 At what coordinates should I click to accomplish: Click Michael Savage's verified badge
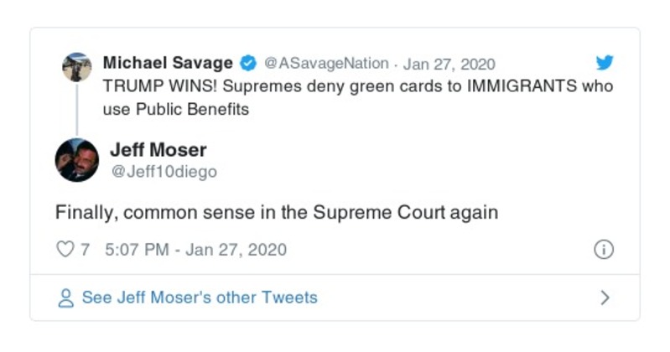click(x=249, y=63)
